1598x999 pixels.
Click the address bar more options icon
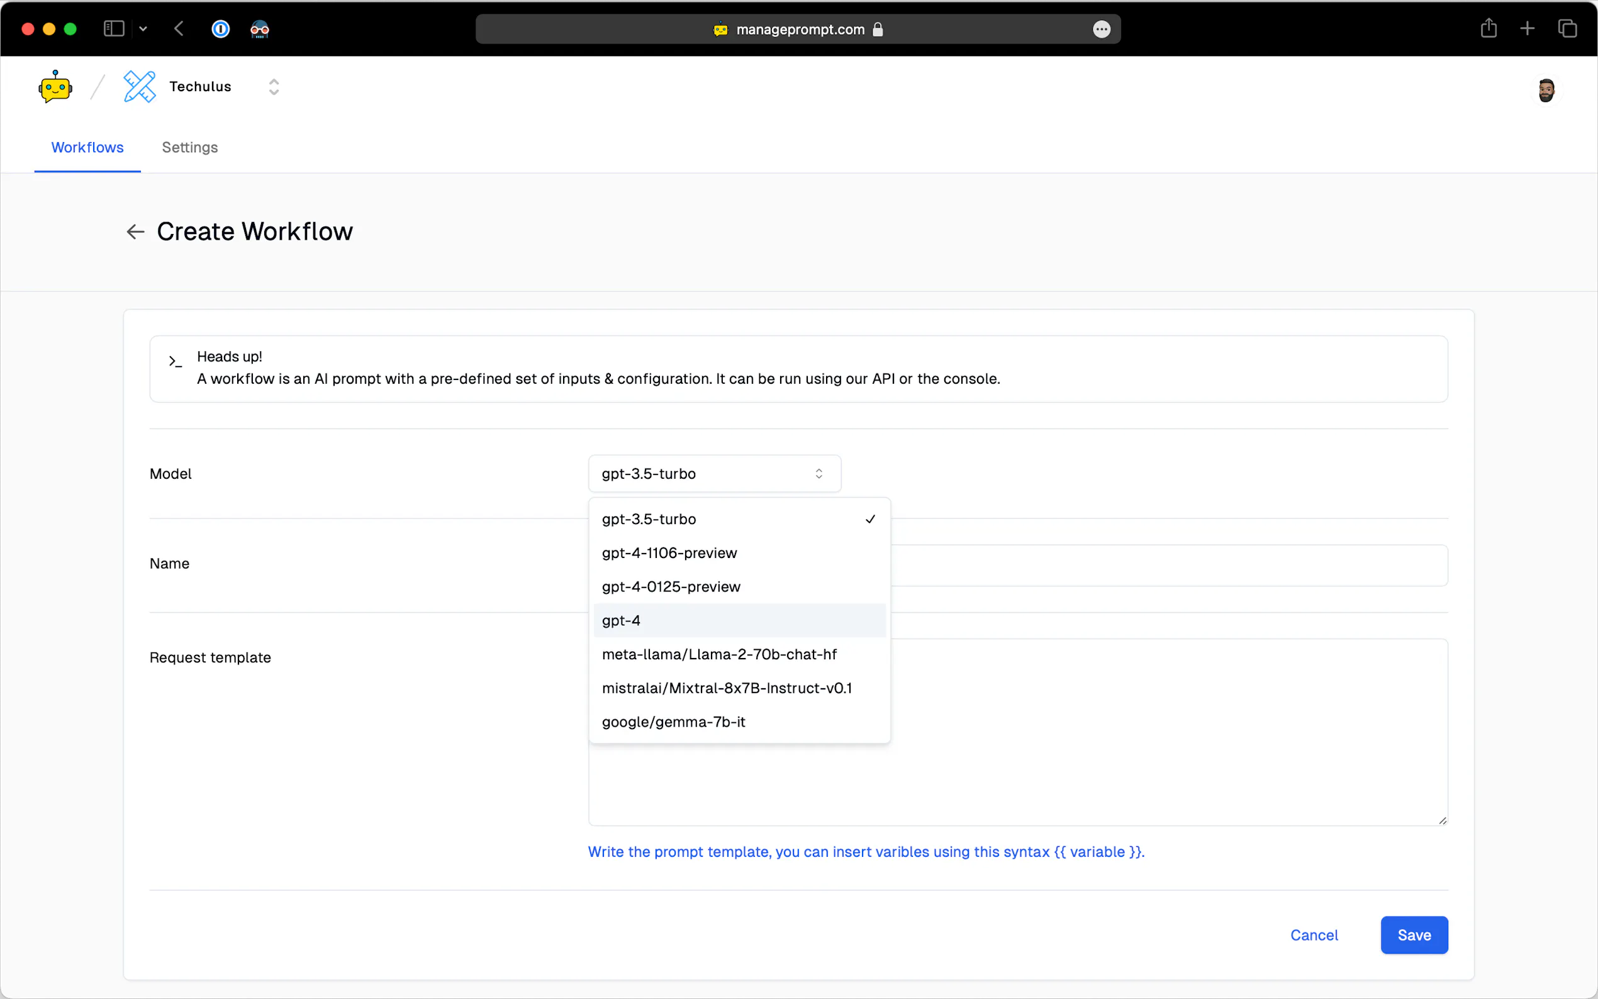[1101, 29]
